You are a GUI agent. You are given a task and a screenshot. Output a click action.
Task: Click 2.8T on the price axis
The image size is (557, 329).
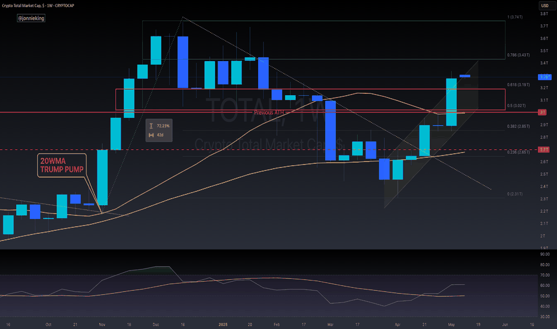544,138
